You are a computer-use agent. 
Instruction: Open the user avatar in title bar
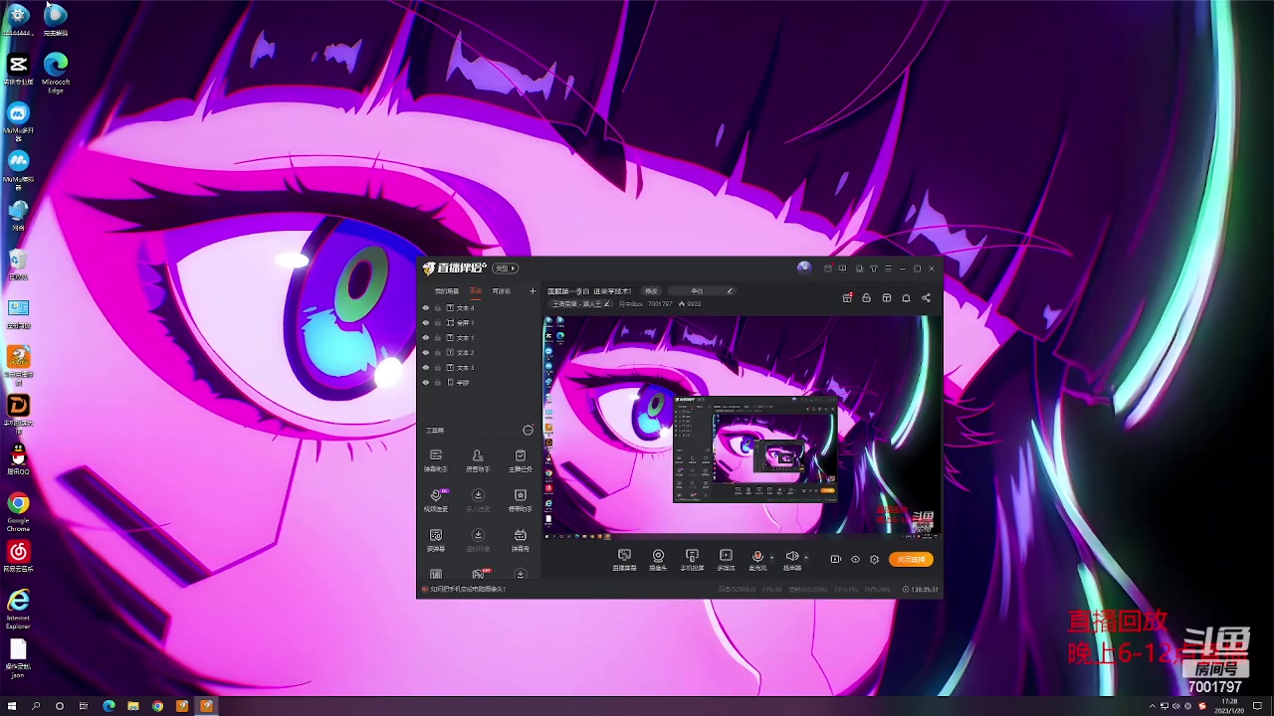(804, 268)
